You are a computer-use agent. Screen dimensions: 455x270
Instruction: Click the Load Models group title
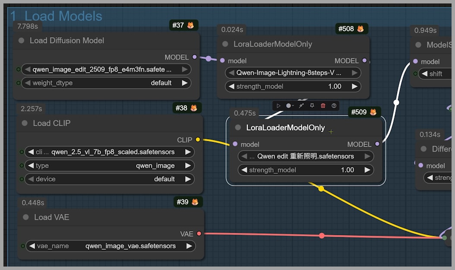[56, 16]
